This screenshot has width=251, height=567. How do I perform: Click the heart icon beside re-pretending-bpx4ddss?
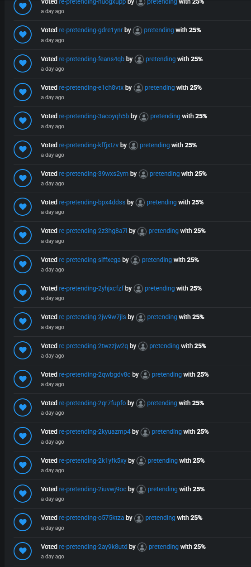23,207
